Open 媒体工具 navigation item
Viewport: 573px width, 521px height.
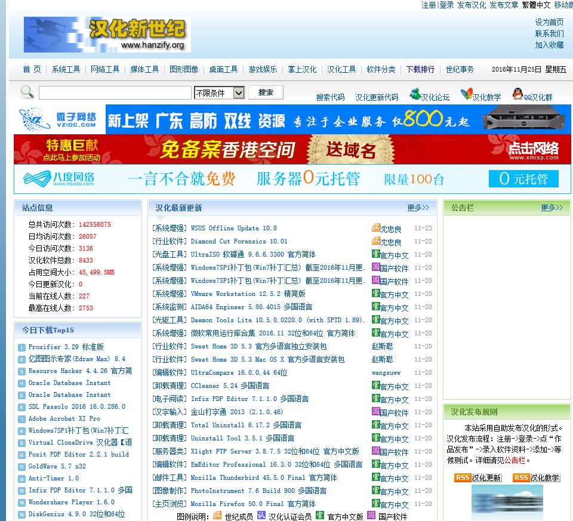pyautogui.click(x=144, y=69)
